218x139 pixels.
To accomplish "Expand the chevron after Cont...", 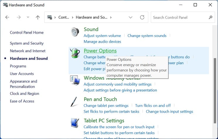I will click(x=72, y=17).
